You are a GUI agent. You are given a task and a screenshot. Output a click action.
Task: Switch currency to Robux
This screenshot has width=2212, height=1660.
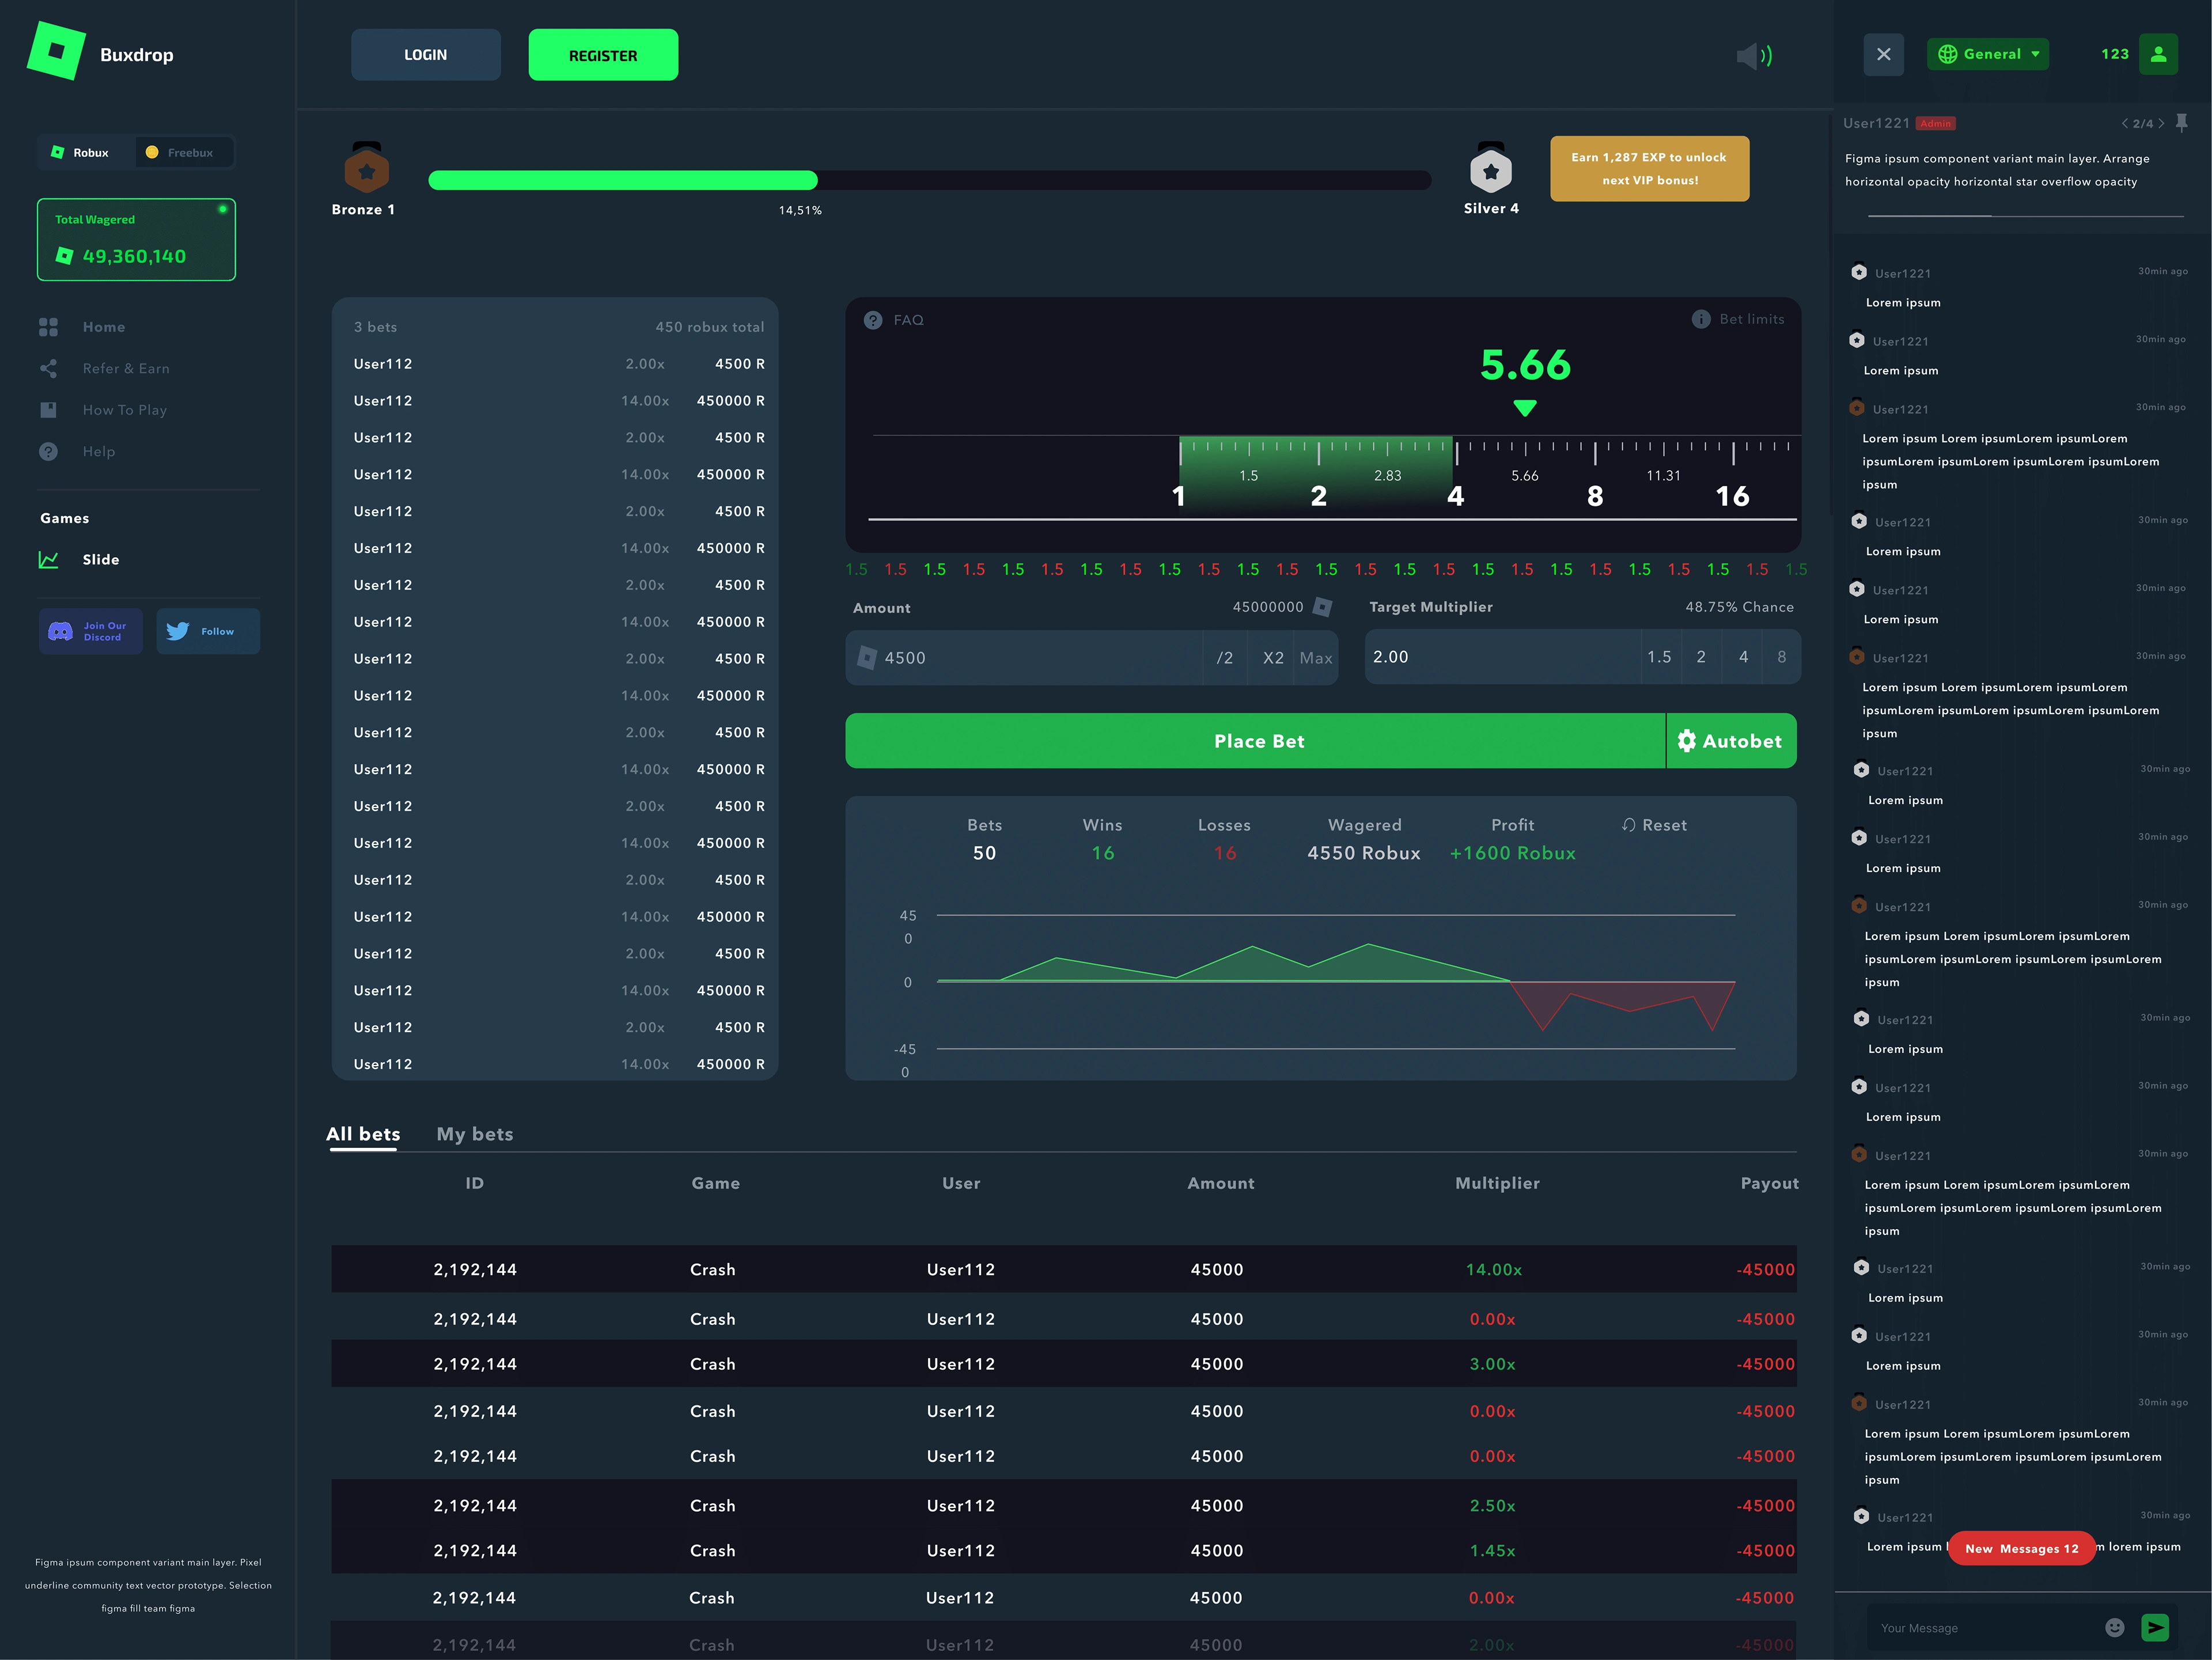click(82, 153)
